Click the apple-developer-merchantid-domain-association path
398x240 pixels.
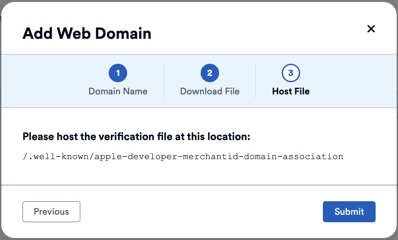183,156
